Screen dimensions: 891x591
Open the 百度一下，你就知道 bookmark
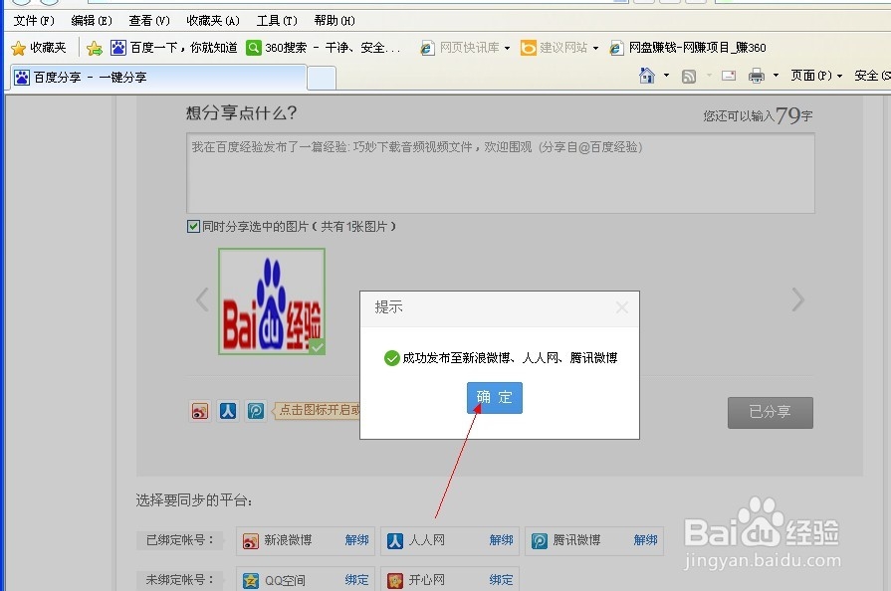(x=174, y=48)
